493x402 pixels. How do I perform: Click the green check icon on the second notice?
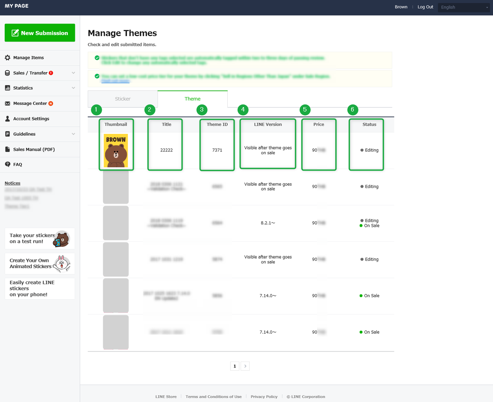click(x=97, y=76)
